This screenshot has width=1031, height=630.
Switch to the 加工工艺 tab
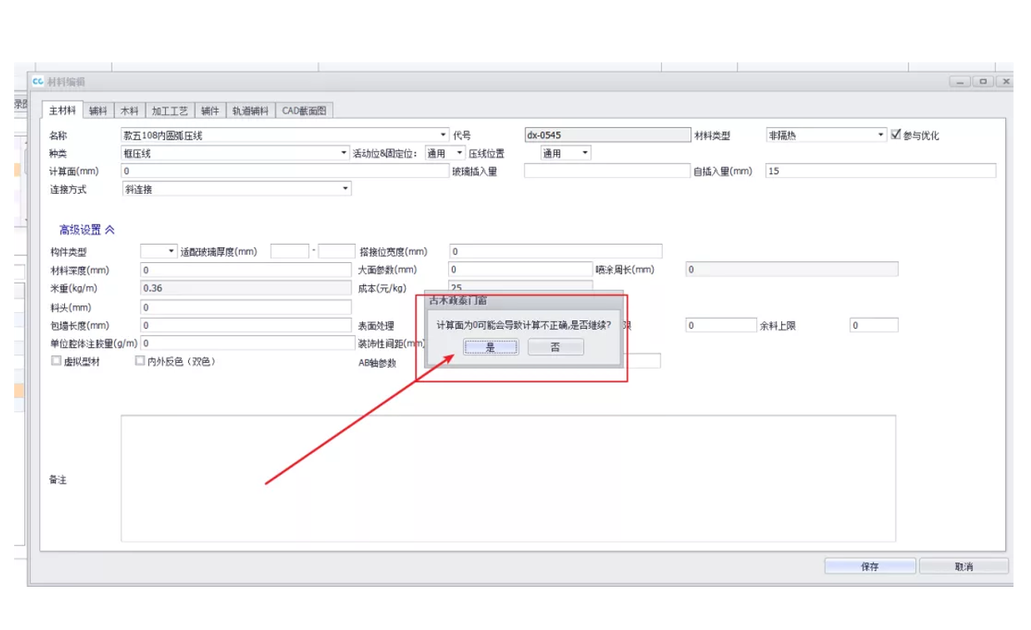point(170,110)
